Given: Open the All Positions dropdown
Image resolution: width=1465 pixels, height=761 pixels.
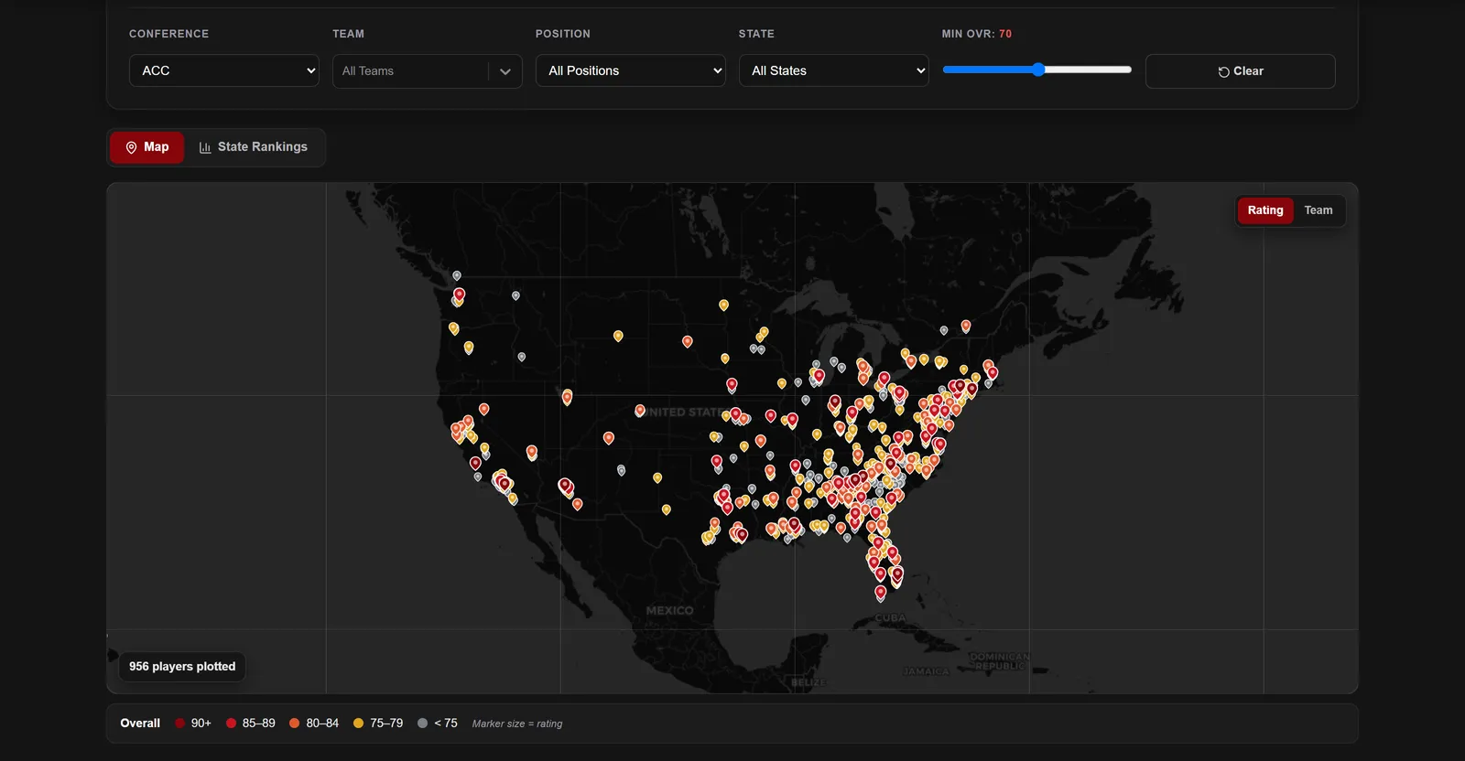Looking at the screenshot, I should pos(631,70).
